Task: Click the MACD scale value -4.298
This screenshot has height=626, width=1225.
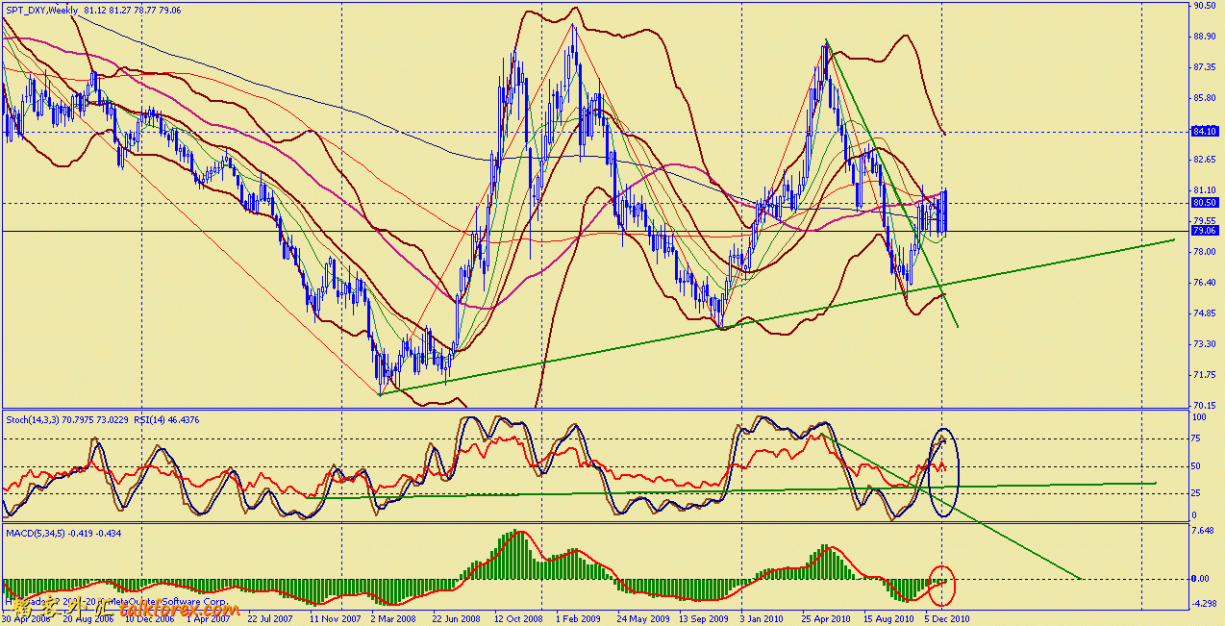Action: [x=1206, y=604]
